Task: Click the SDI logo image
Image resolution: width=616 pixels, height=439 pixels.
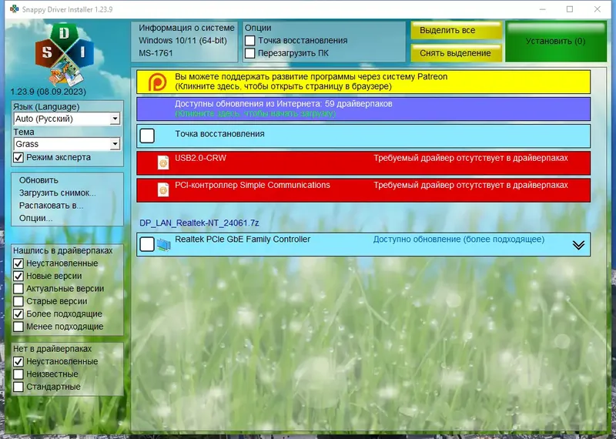Action: (x=65, y=55)
